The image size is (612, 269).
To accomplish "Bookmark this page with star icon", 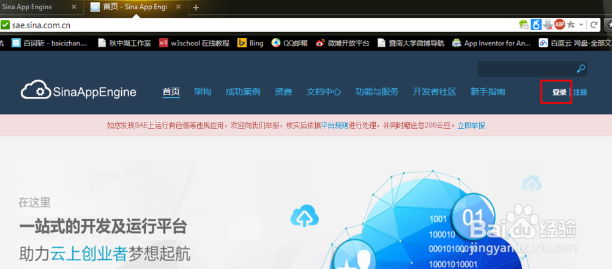I will coord(571,25).
